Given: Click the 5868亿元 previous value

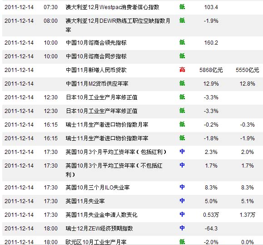Looking at the screenshot, I should pos(211,70).
